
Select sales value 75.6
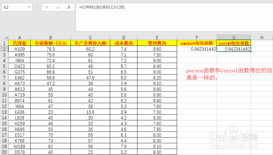click(x=51, y=55)
